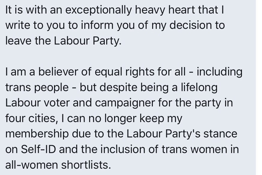
Task: Click the words "trans women in"
Action: (x=200, y=149)
